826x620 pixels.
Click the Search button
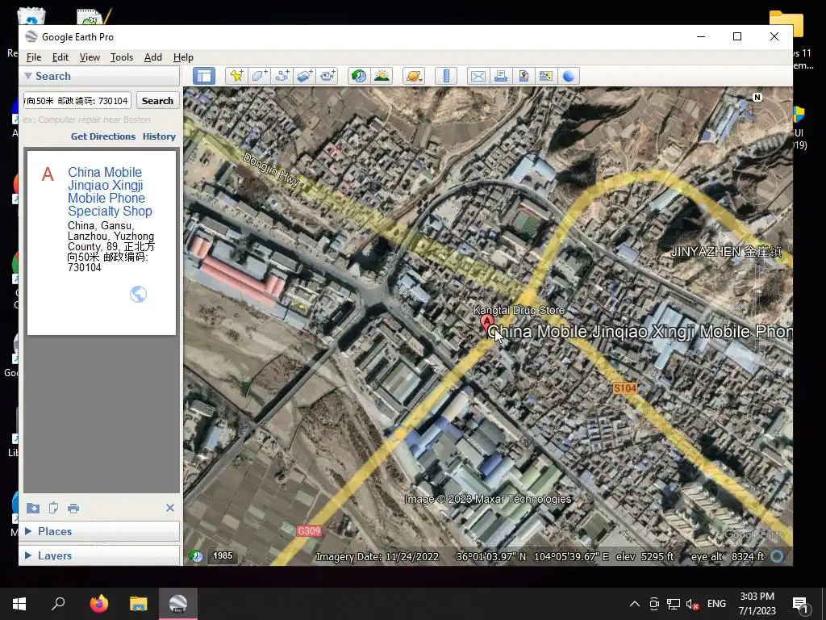point(157,101)
